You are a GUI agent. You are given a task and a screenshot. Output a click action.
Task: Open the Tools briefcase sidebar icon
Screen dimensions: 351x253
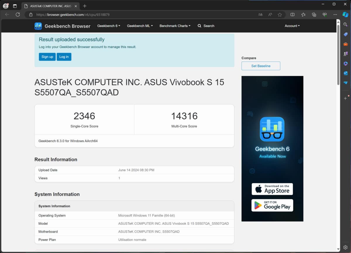[x=345, y=44]
